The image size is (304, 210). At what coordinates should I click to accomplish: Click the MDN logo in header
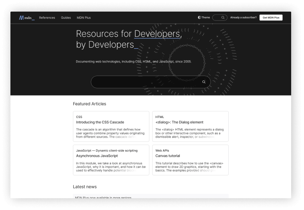(27, 18)
